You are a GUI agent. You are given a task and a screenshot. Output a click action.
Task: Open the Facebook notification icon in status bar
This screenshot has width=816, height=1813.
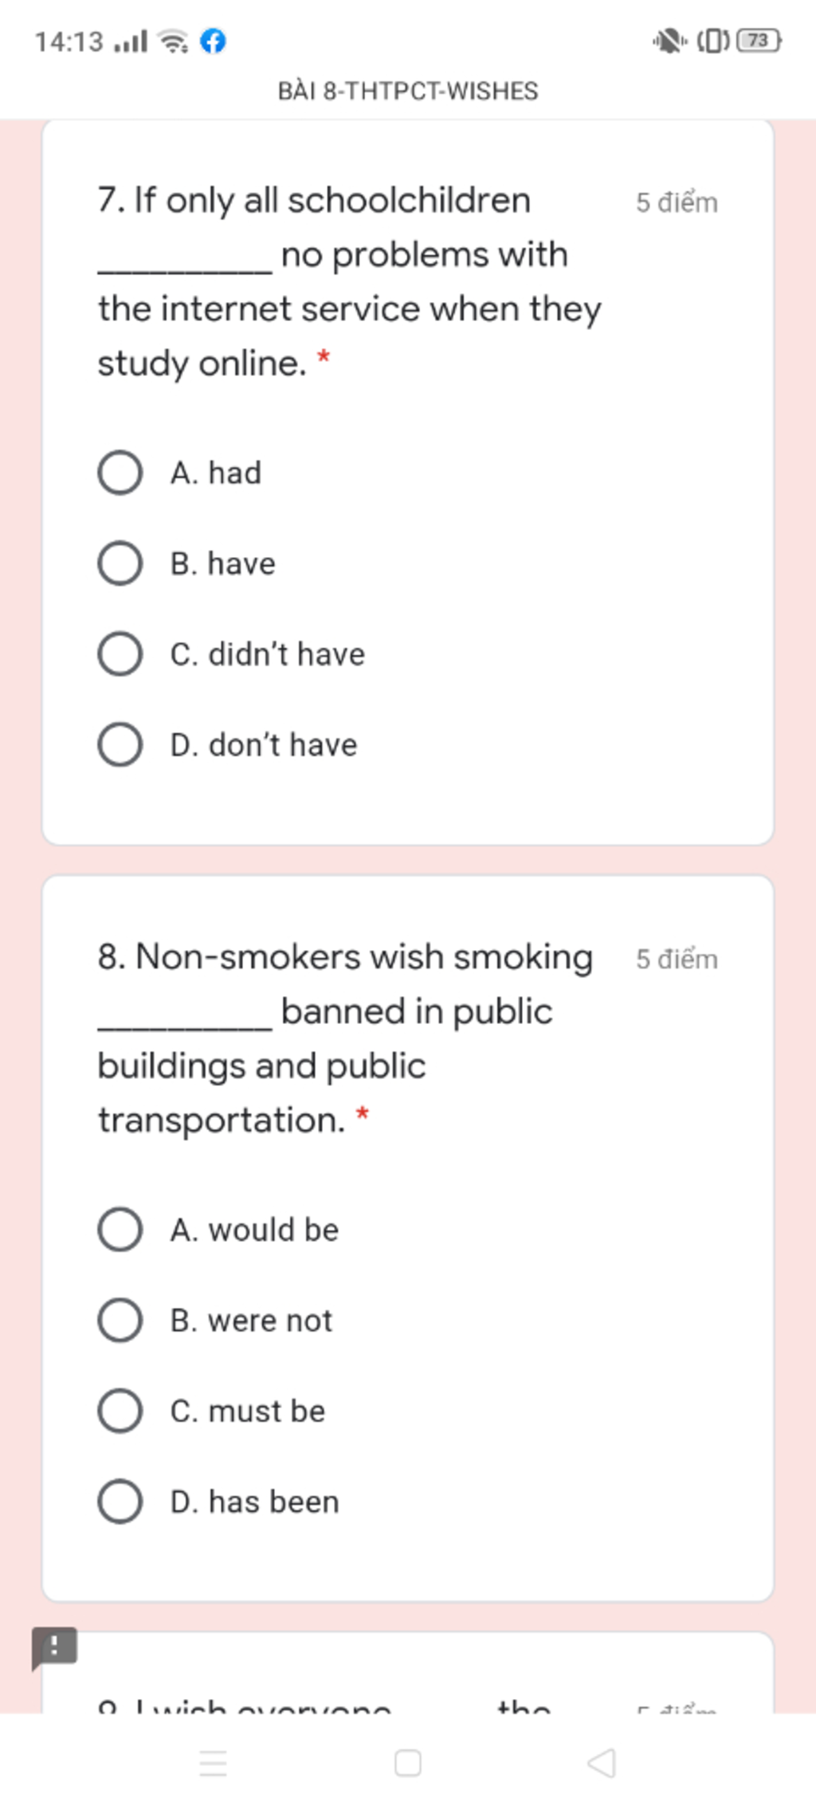click(213, 41)
